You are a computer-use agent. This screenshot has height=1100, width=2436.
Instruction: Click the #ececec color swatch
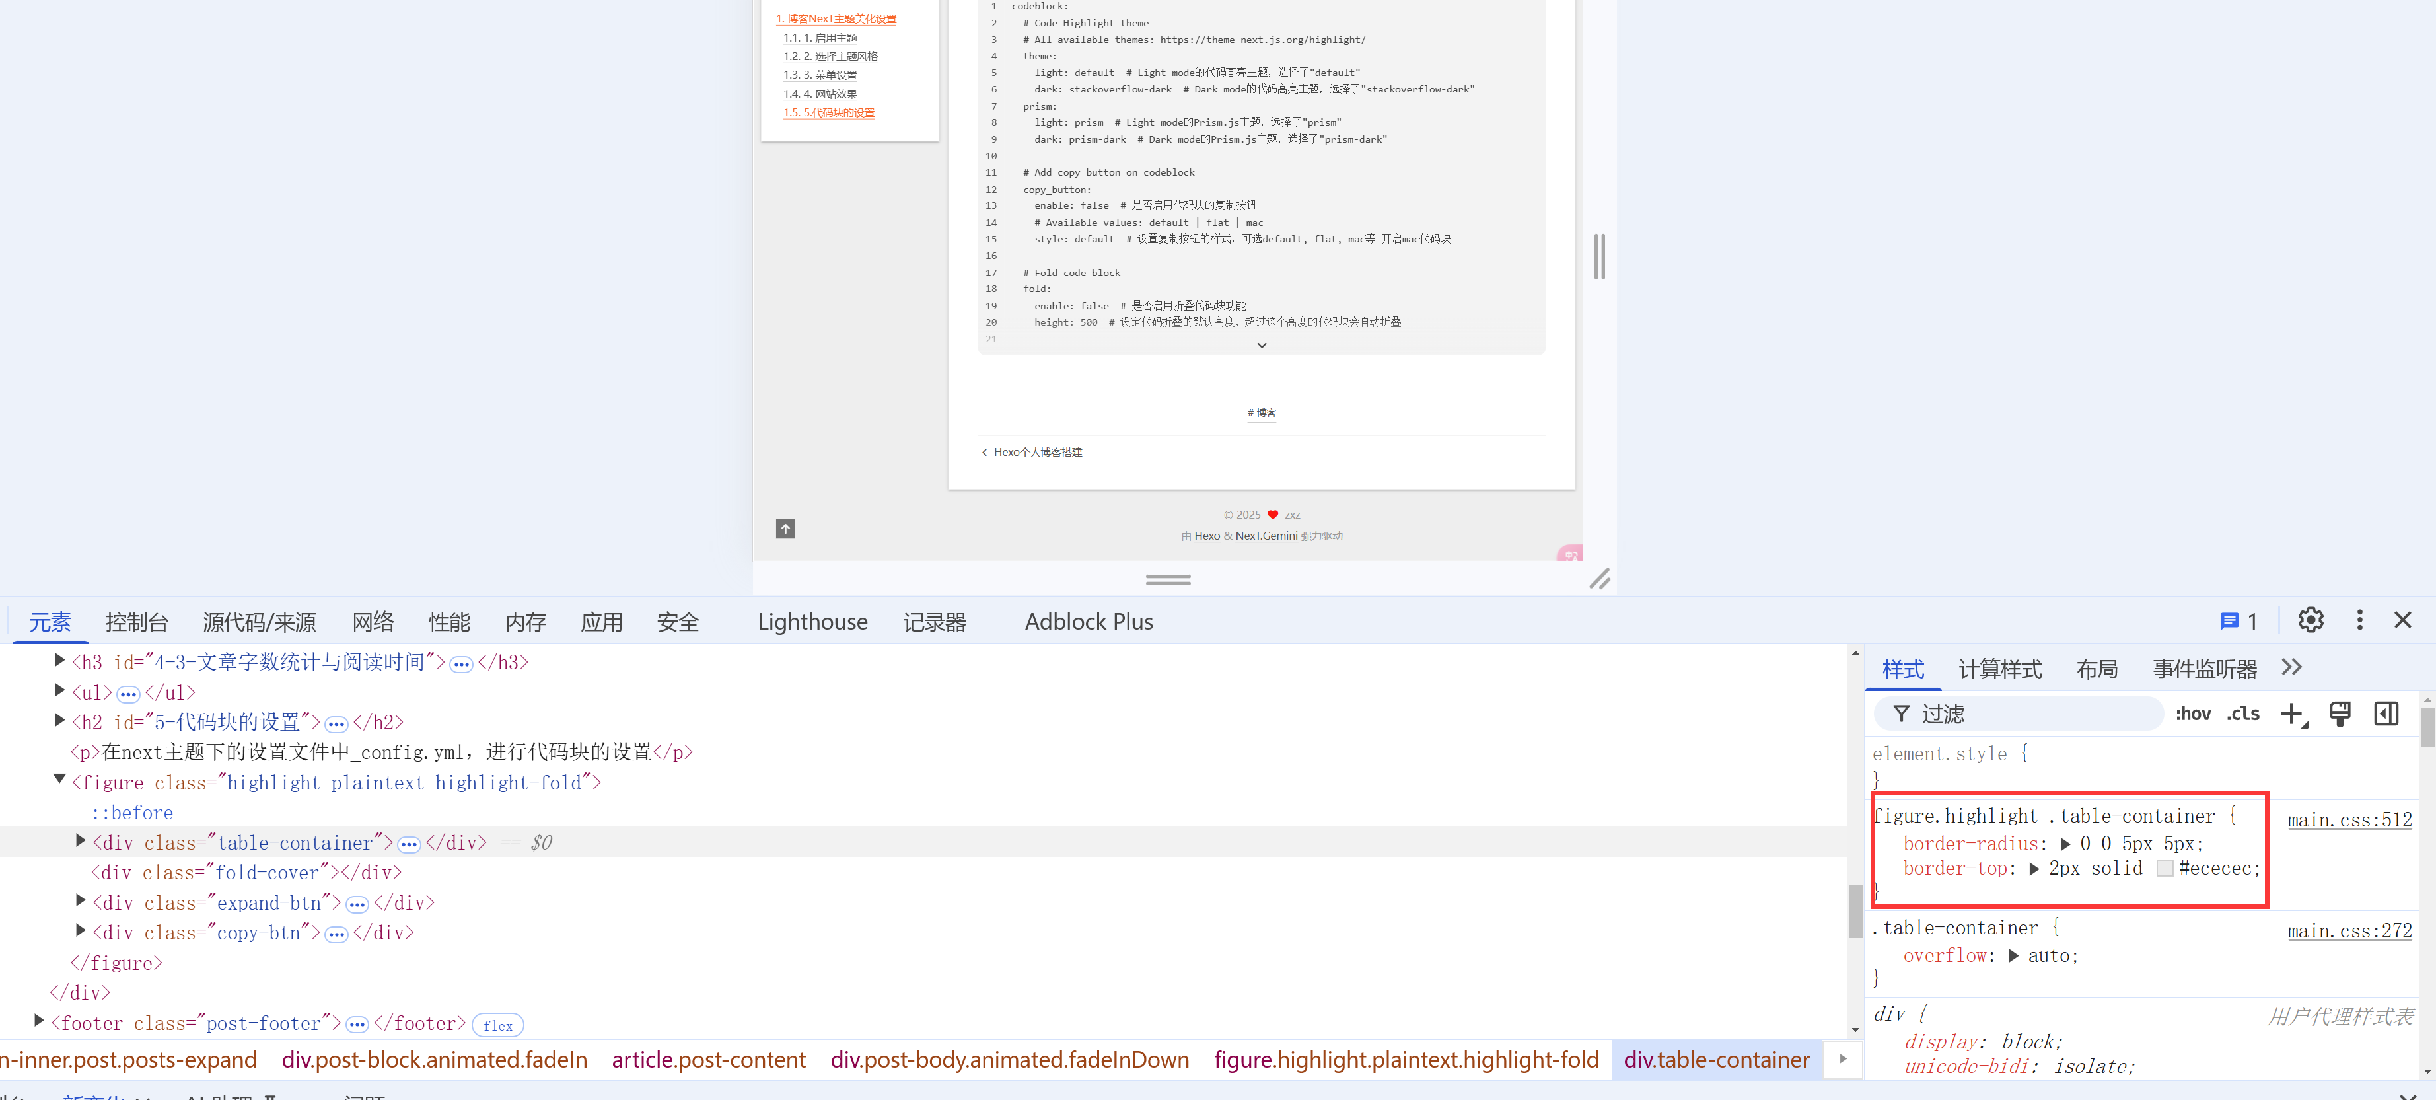pos(2165,868)
